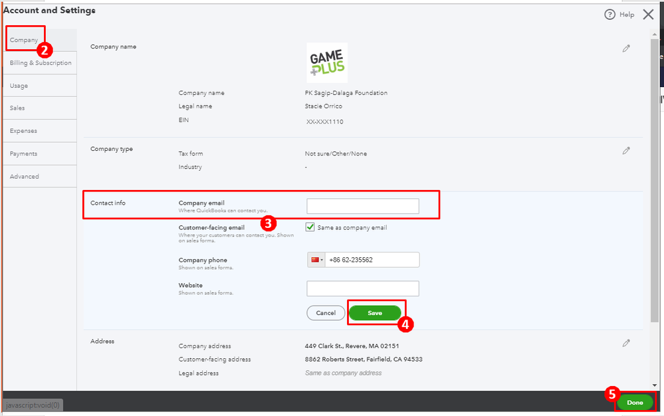Close the Account and Settings dialog
664x416 pixels.
pyautogui.click(x=648, y=15)
